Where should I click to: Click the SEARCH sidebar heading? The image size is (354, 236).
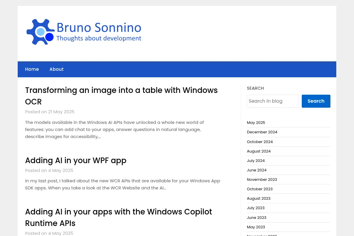pyautogui.click(x=255, y=88)
